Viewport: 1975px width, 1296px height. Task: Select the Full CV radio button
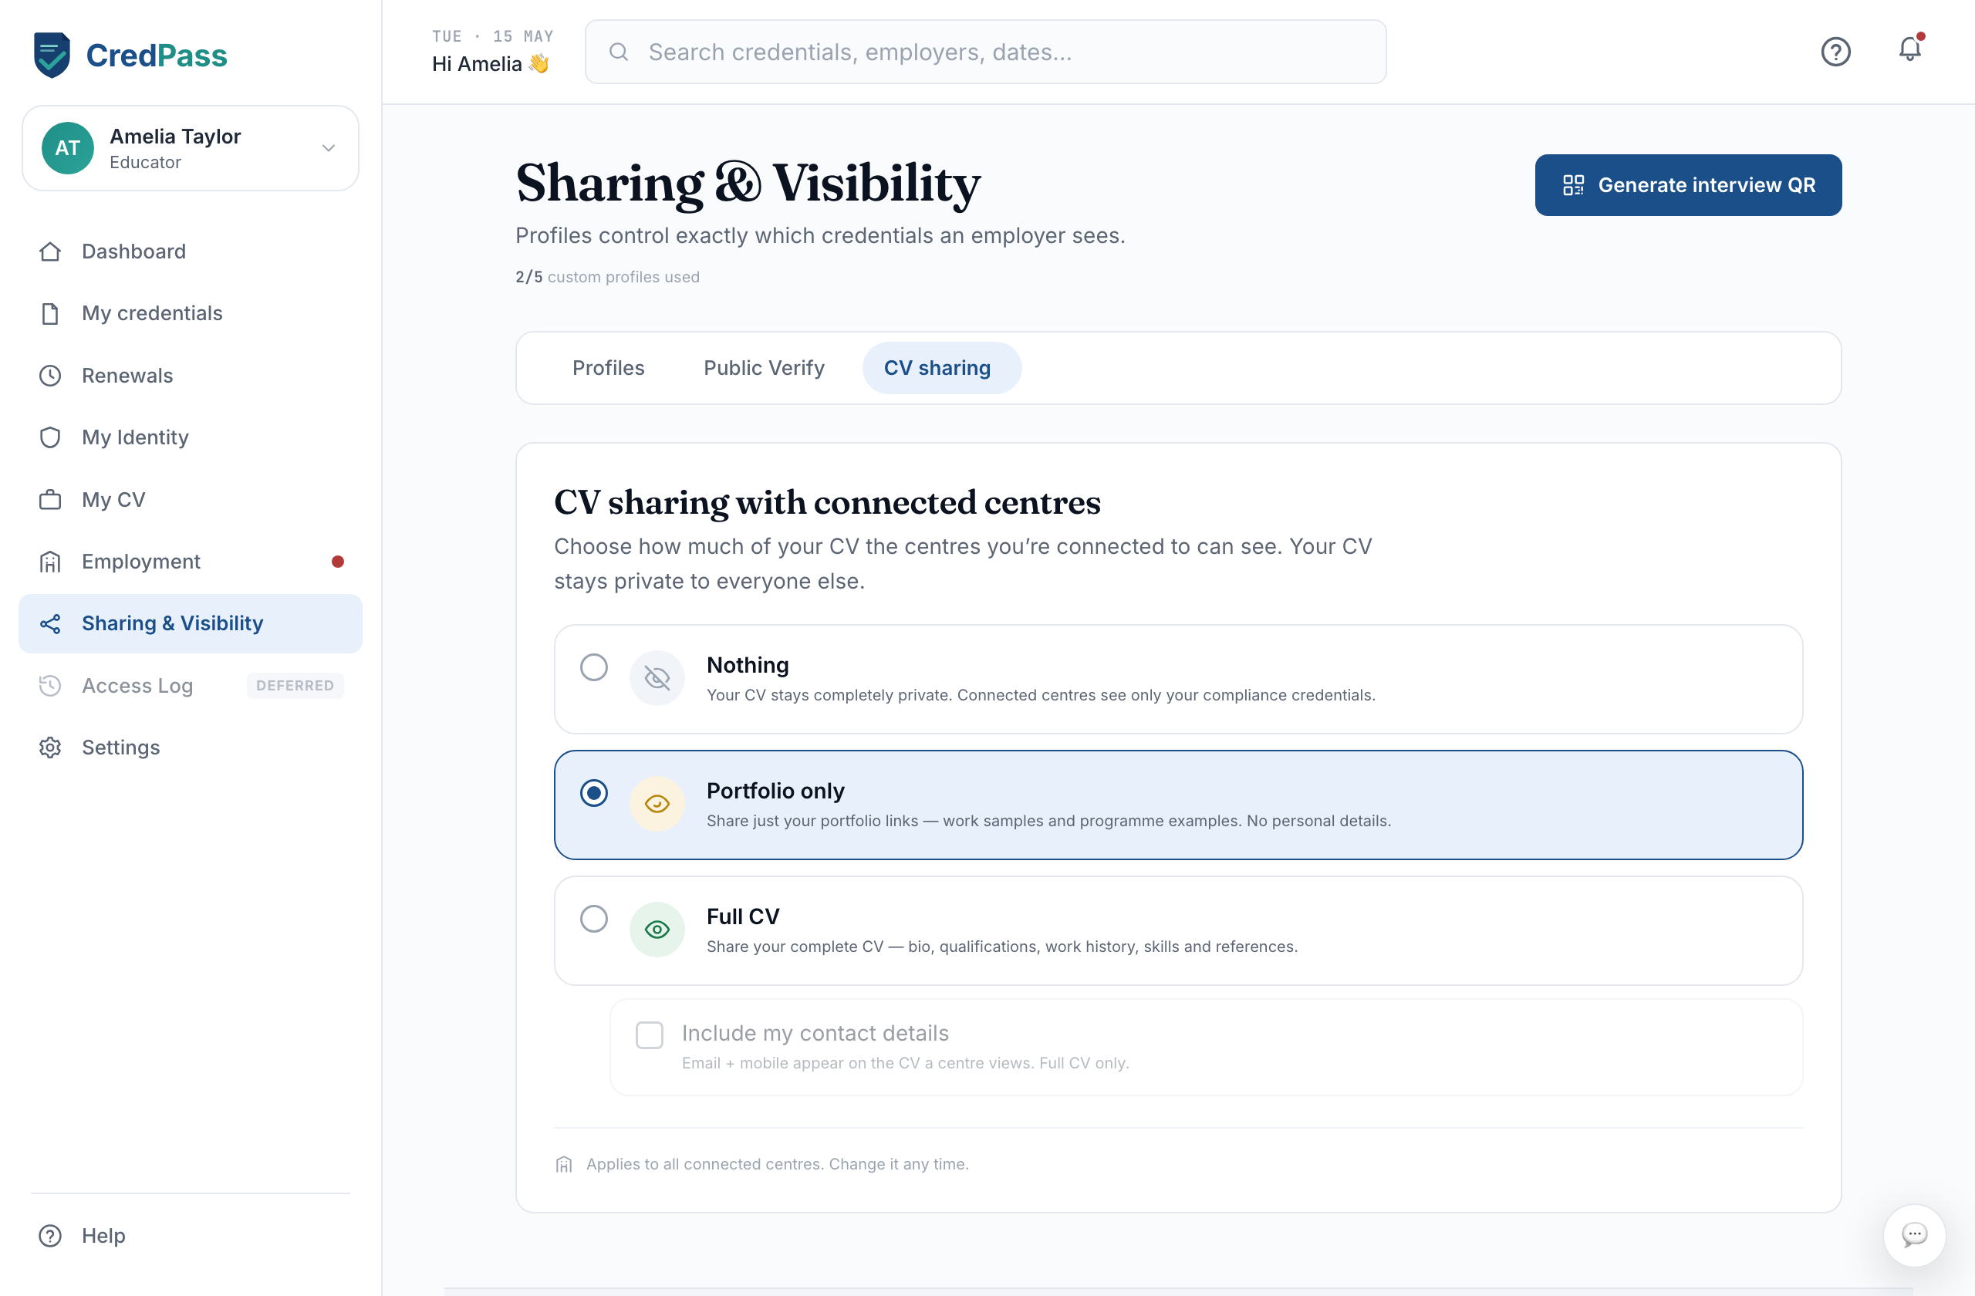(594, 919)
